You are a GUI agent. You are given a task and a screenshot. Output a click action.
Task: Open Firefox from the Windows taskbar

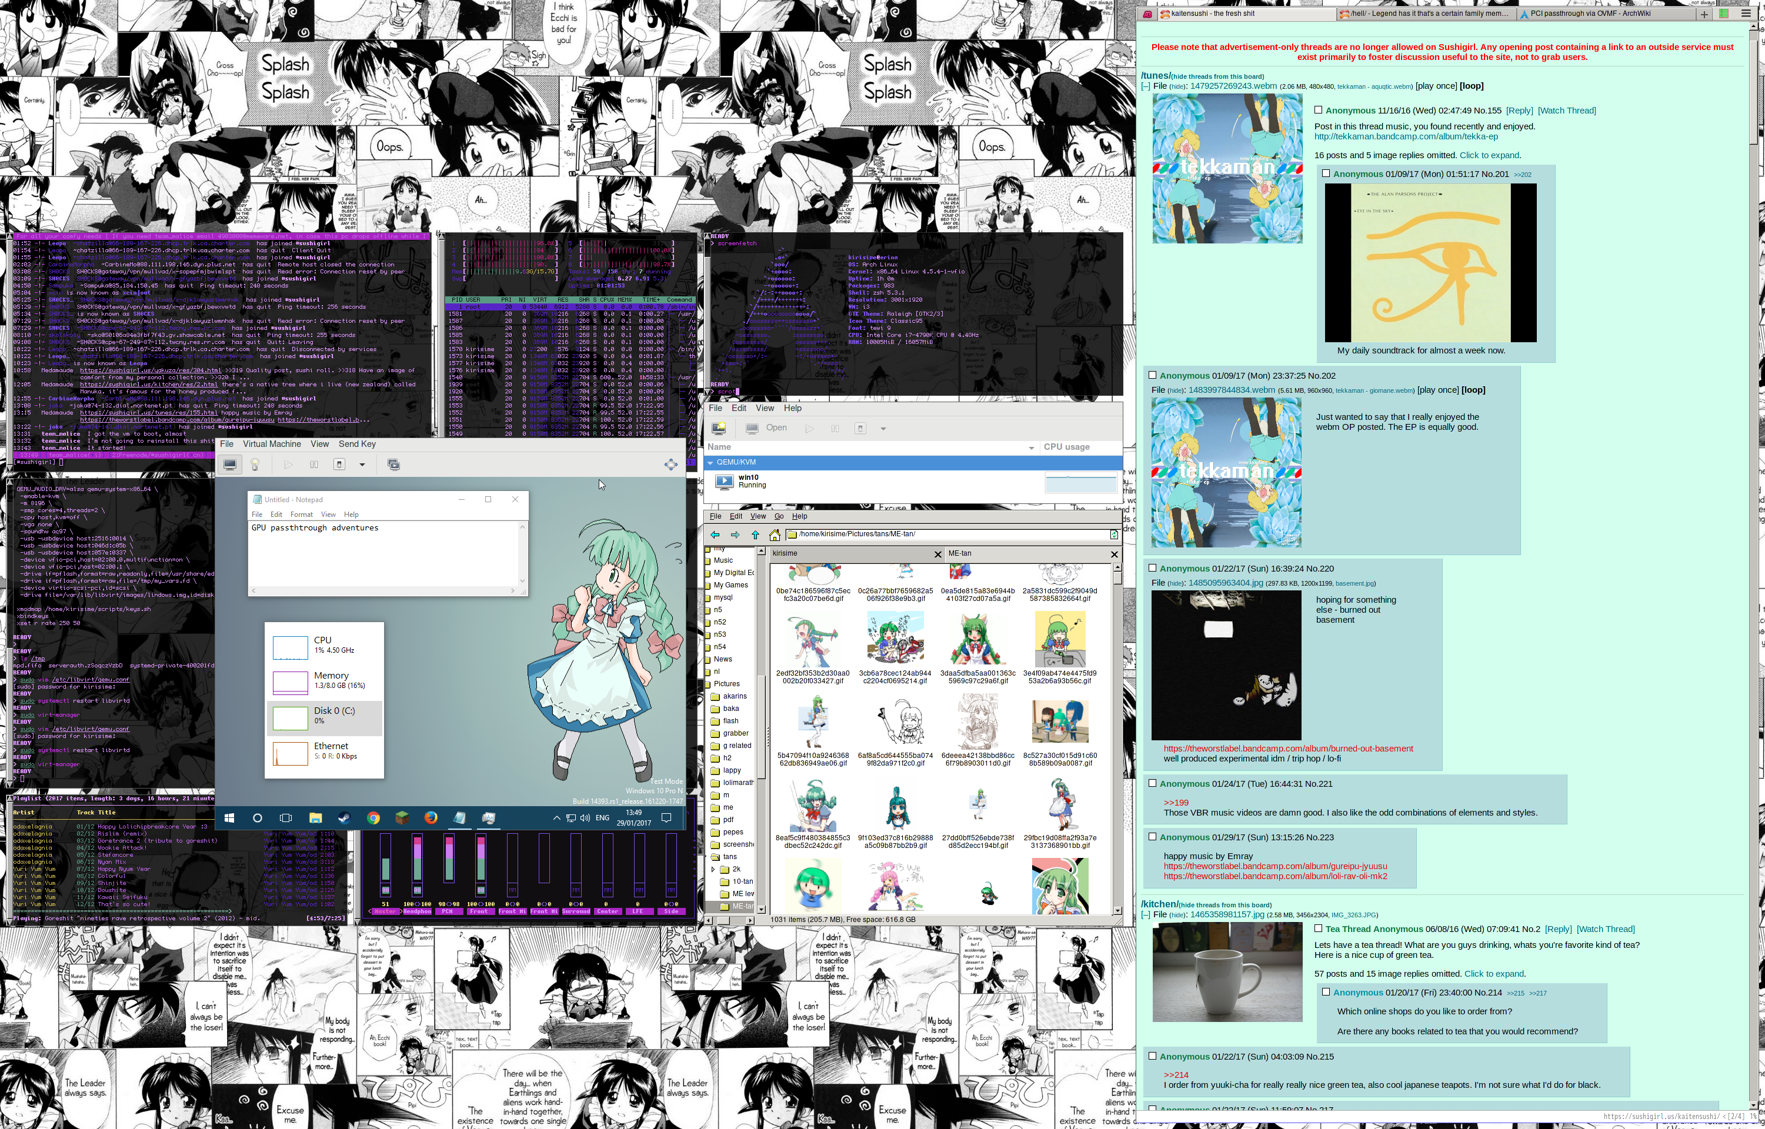click(431, 818)
